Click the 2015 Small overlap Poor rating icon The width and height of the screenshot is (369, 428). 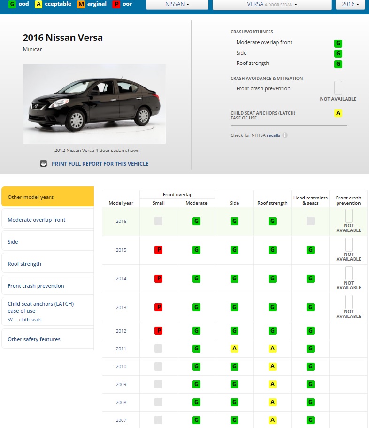tap(158, 250)
